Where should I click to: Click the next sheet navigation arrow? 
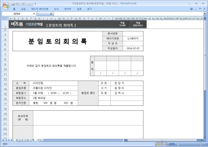click(x=9, y=140)
